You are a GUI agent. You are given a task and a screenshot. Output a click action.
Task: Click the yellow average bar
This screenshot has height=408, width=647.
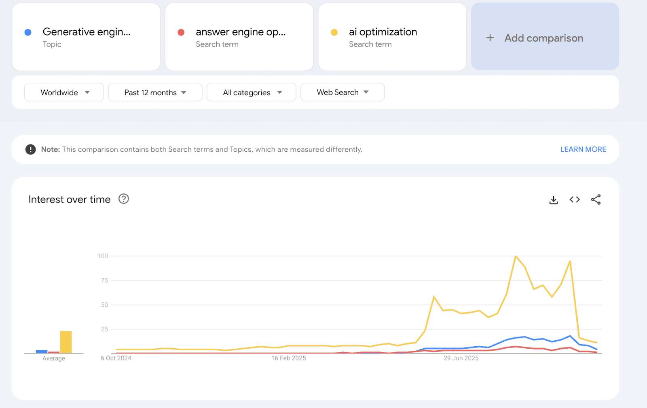pyautogui.click(x=66, y=342)
